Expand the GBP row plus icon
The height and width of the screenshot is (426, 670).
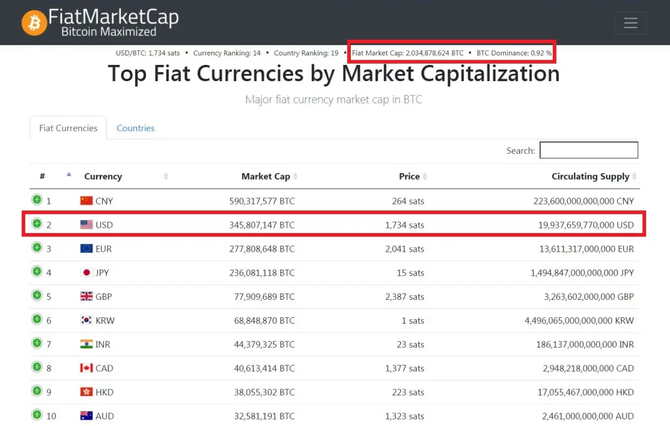37,295
